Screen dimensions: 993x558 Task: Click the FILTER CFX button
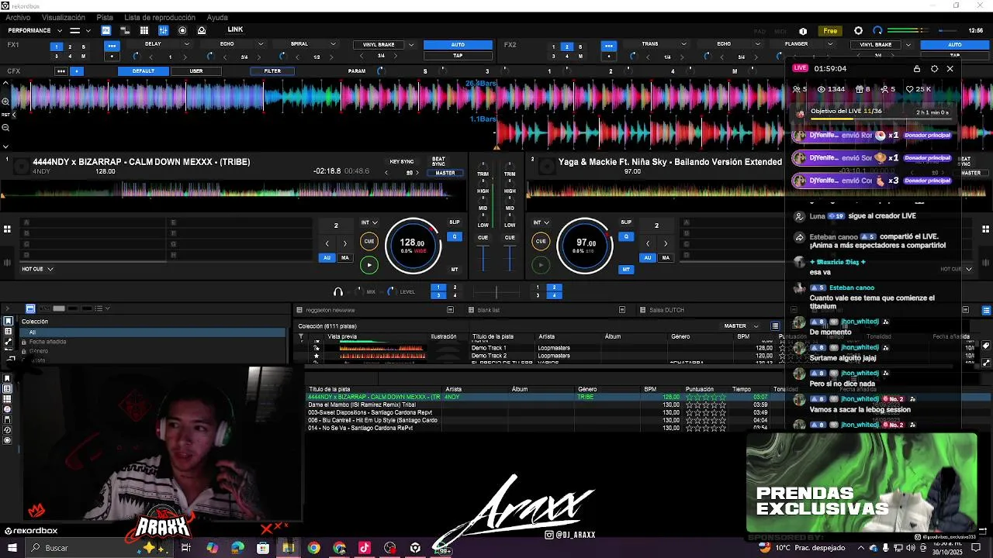272,71
